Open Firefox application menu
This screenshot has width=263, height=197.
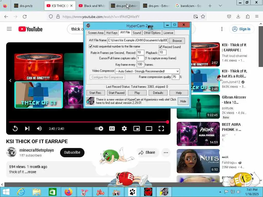coord(257,16)
